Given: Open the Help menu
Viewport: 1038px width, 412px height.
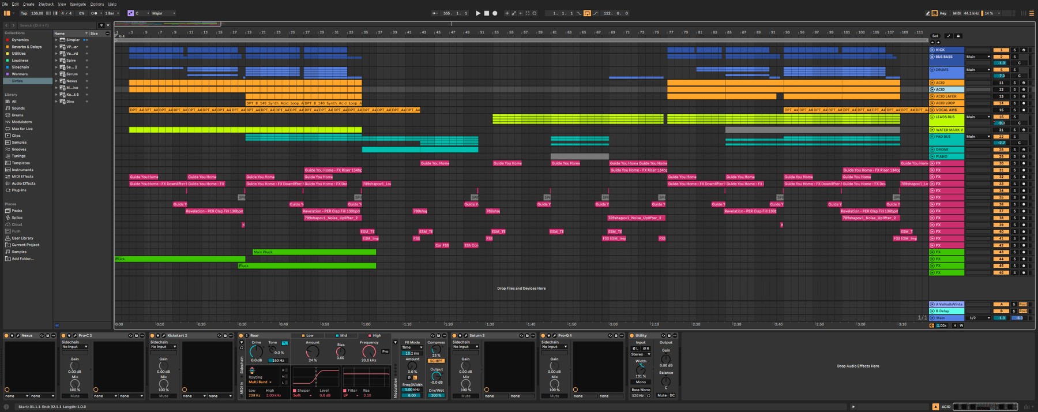Looking at the screenshot, I should coord(112,4).
